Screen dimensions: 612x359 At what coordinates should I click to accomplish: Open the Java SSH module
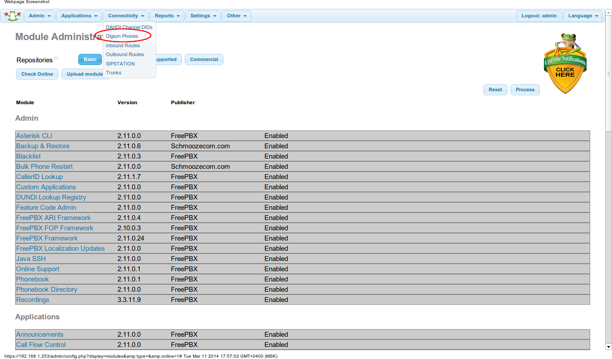pos(31,259)
